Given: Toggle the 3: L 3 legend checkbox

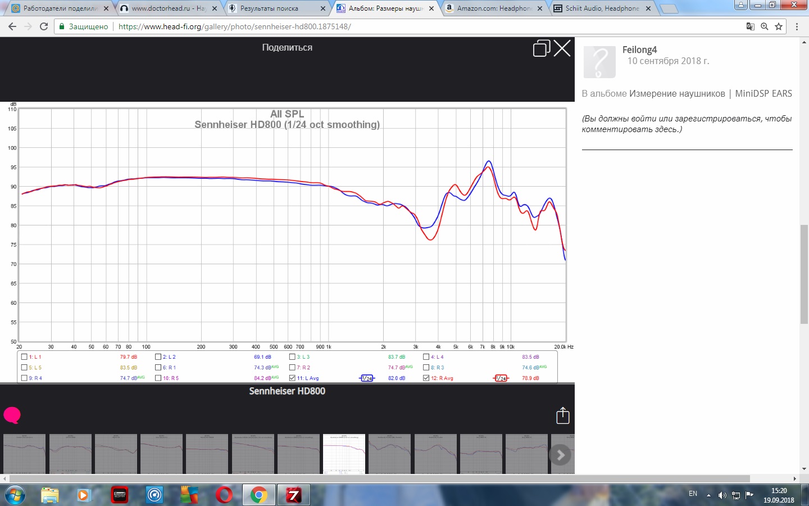Looking at the screenshot, I should tap(292, 356).
